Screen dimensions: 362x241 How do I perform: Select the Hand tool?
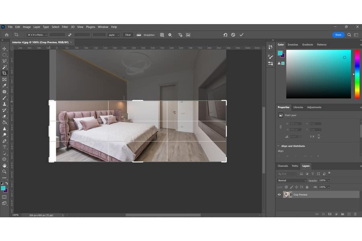tap(4, 165)
